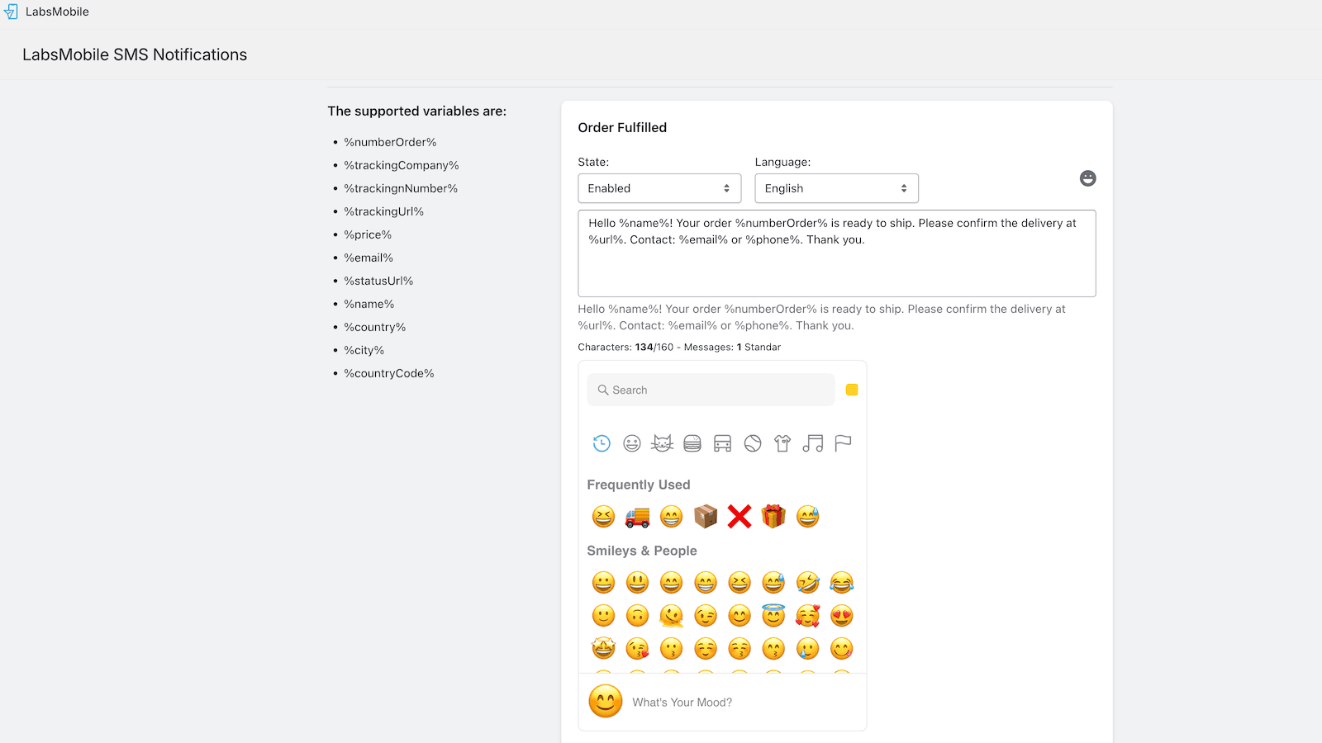Open the Frequently Used clock category
The width and height of the screenshot is (1322, 743).
602,443
